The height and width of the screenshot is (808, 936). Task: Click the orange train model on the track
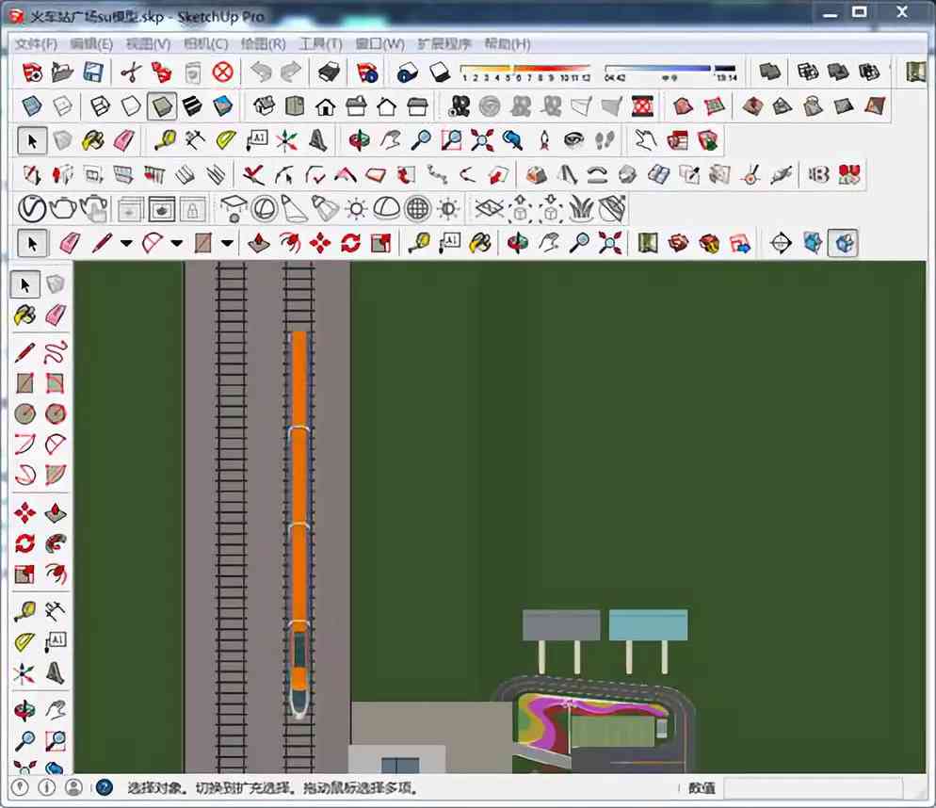[299, 524]
